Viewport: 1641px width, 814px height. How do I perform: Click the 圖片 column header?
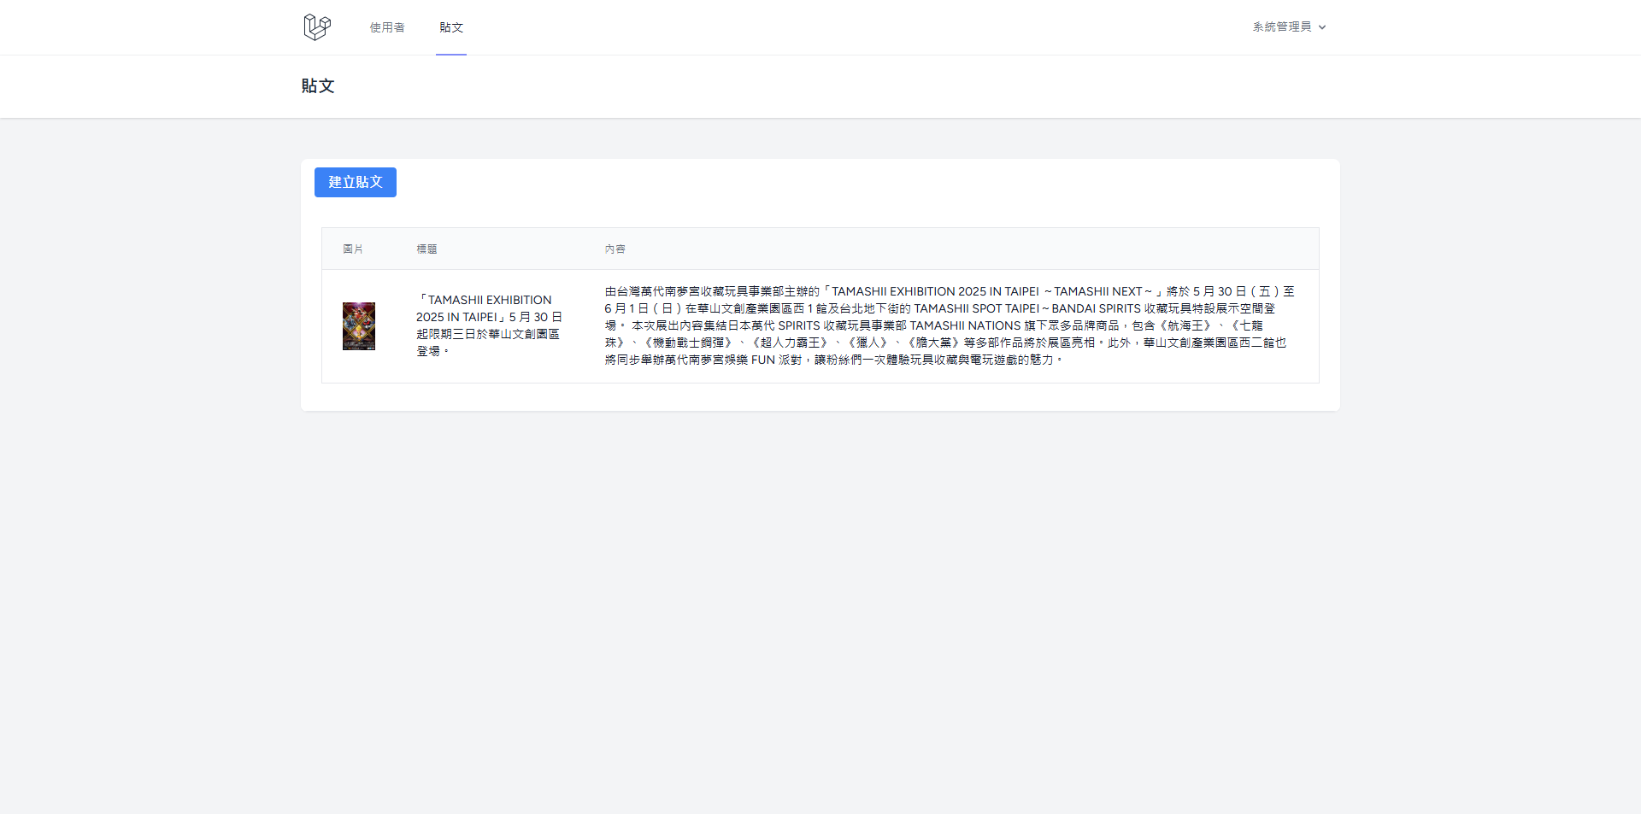(353, 249)
